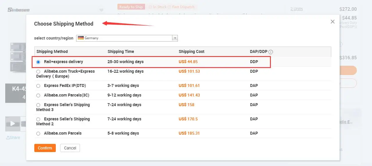Click the Germany flag icon
Screen dimensions: 372x166
[81, 38]
